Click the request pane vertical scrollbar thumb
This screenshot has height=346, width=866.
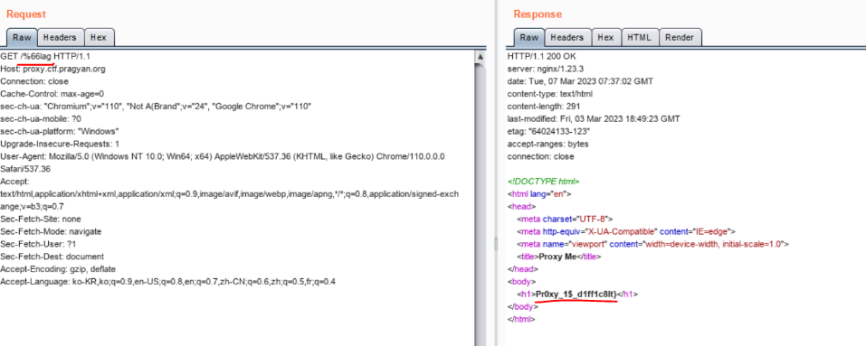(481, 204)
